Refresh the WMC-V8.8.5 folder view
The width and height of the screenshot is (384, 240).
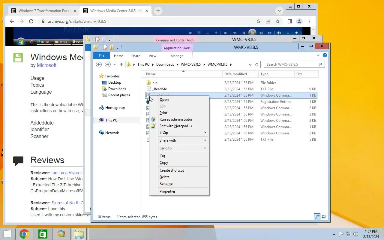[x=257, y=64]
